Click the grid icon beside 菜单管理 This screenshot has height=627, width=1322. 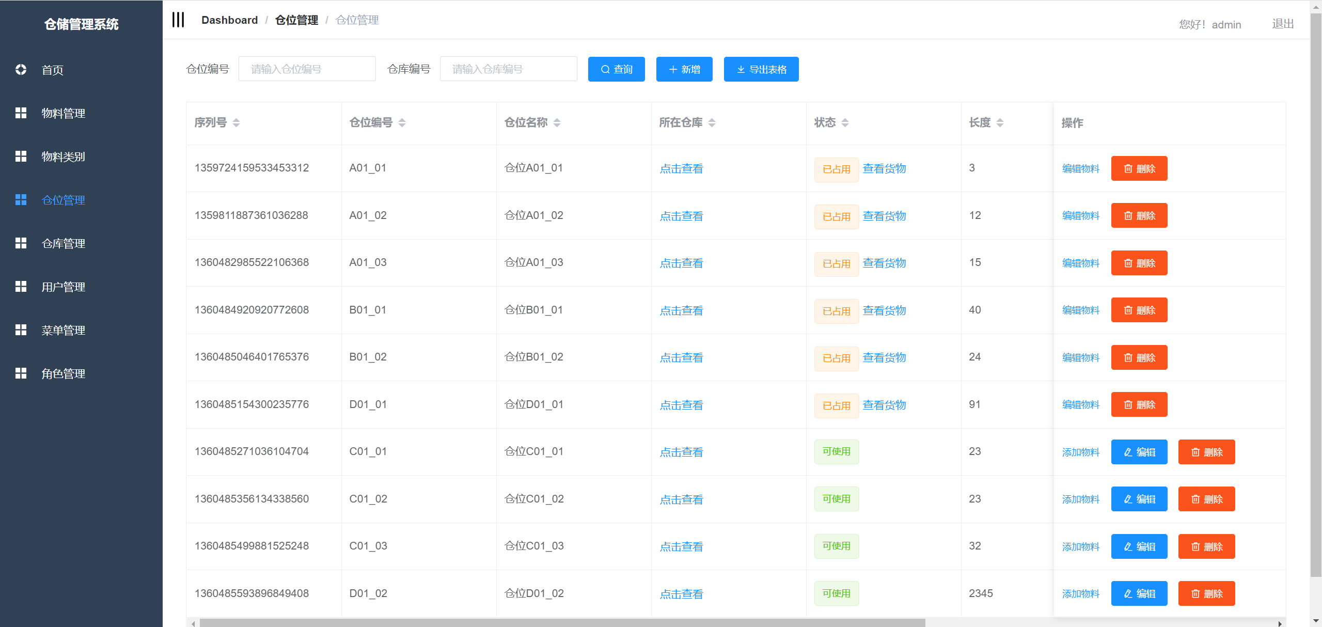click(21, 330)
